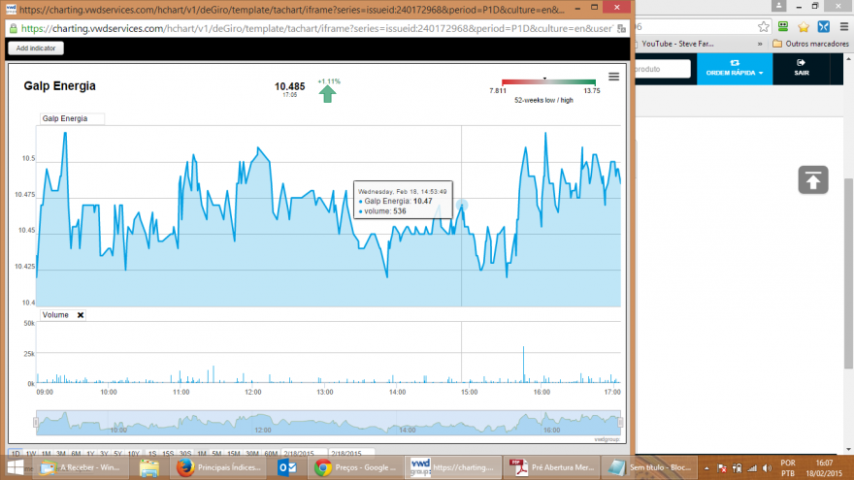Click the green robot extension icon
Image resolution: width=854 pixels, height=480 pixels.
(x=783, y=27)
